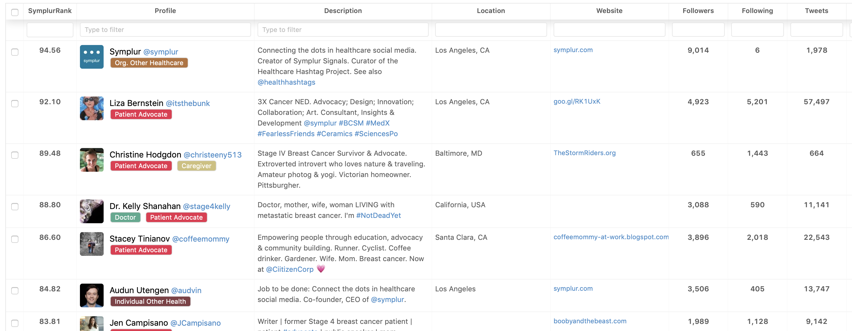Sort by the Description column header
Viewport: 852px width, 331px height.
coord(343,11)
